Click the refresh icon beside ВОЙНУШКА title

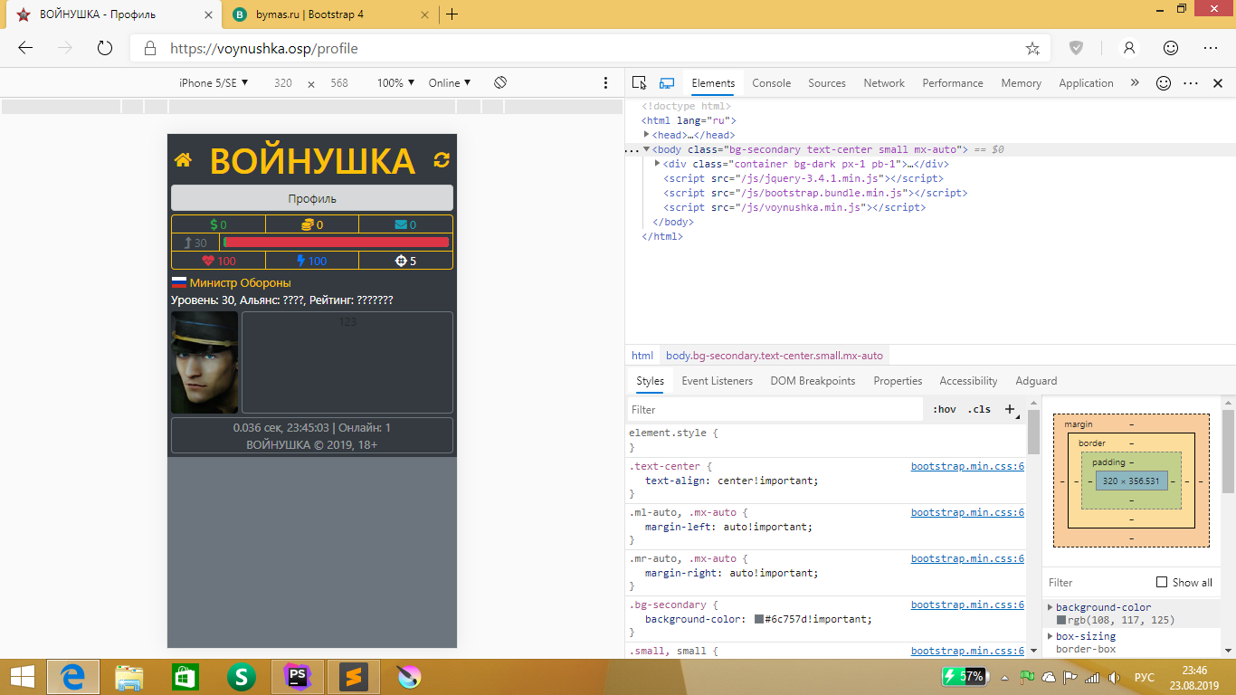442,160
